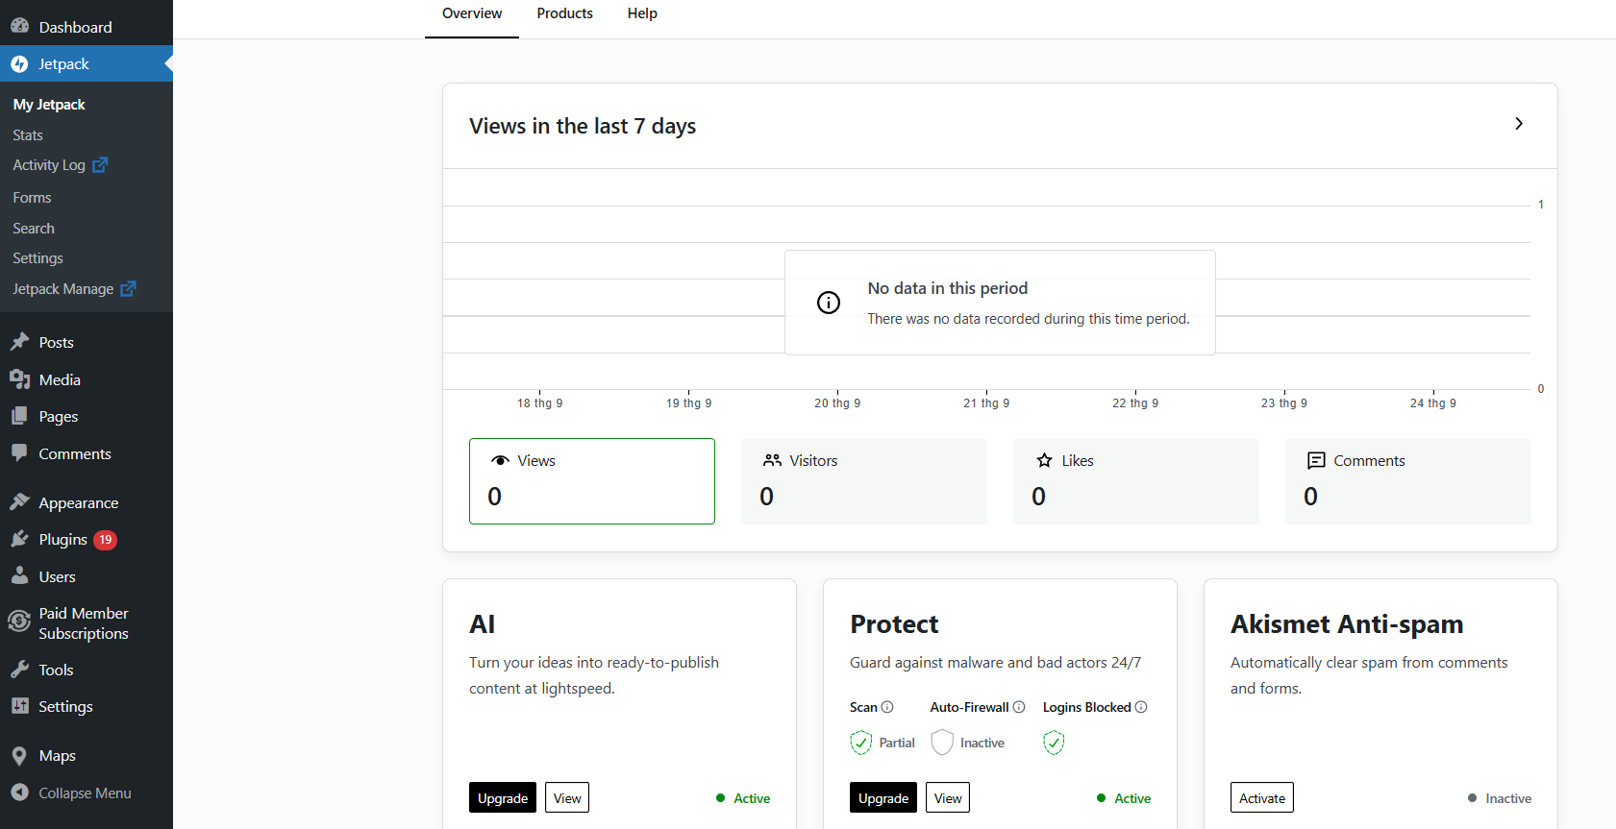Click 'Akismet Anti-spam' card title
Image resolution: width=1616 pixels, height=829 pixels.
1347,624
